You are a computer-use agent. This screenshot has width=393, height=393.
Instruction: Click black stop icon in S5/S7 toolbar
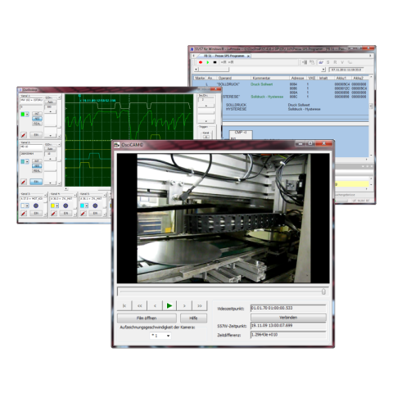tap(215, 62)
